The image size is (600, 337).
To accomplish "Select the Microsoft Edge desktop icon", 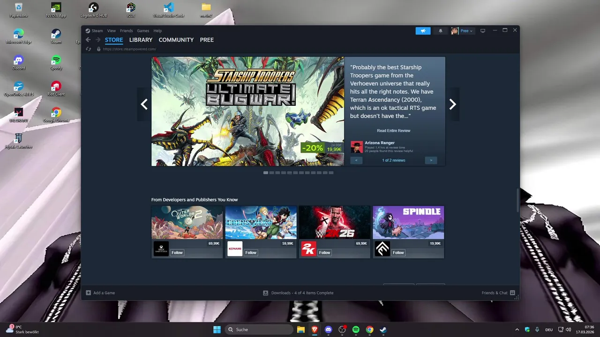I will point(18,37).
